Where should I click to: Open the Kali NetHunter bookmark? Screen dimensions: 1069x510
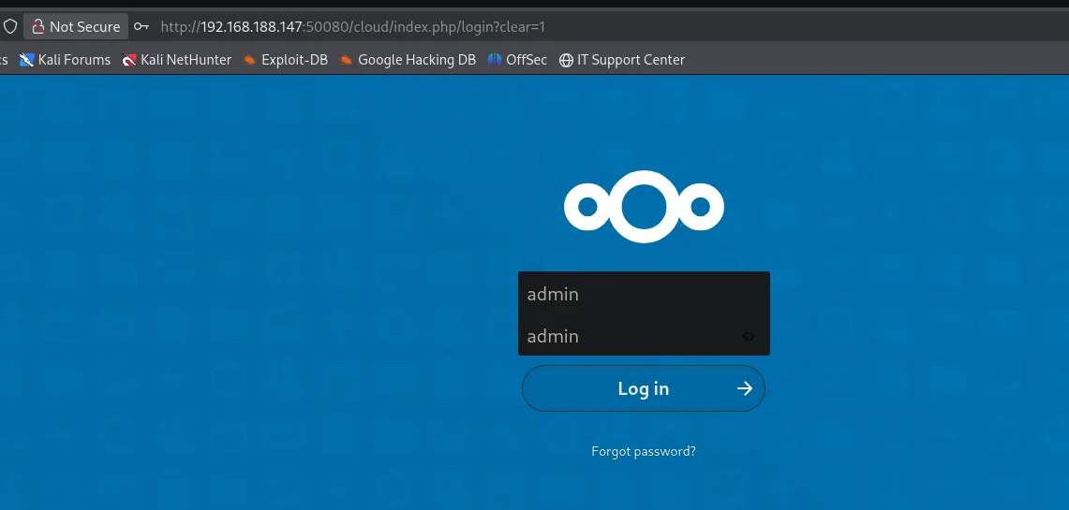(176, 60)
